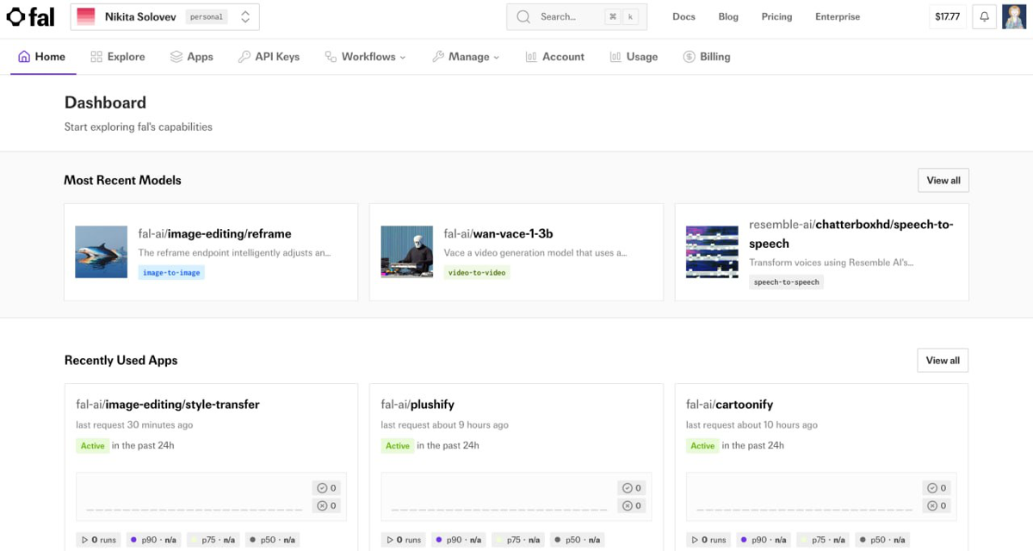Viewport: 1033px width, 551px height.
Task: Open the Blog link
Action: click(x=728, y=16)
